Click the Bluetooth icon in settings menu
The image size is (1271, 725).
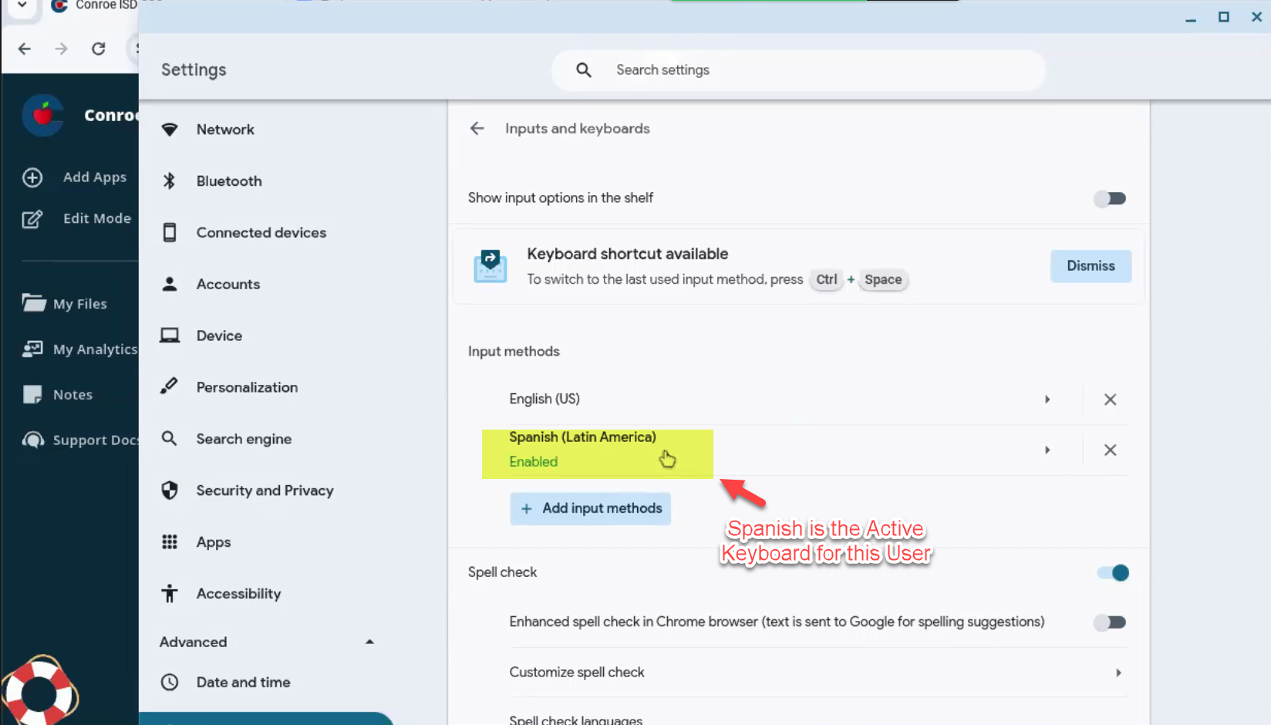pos(170,181)
